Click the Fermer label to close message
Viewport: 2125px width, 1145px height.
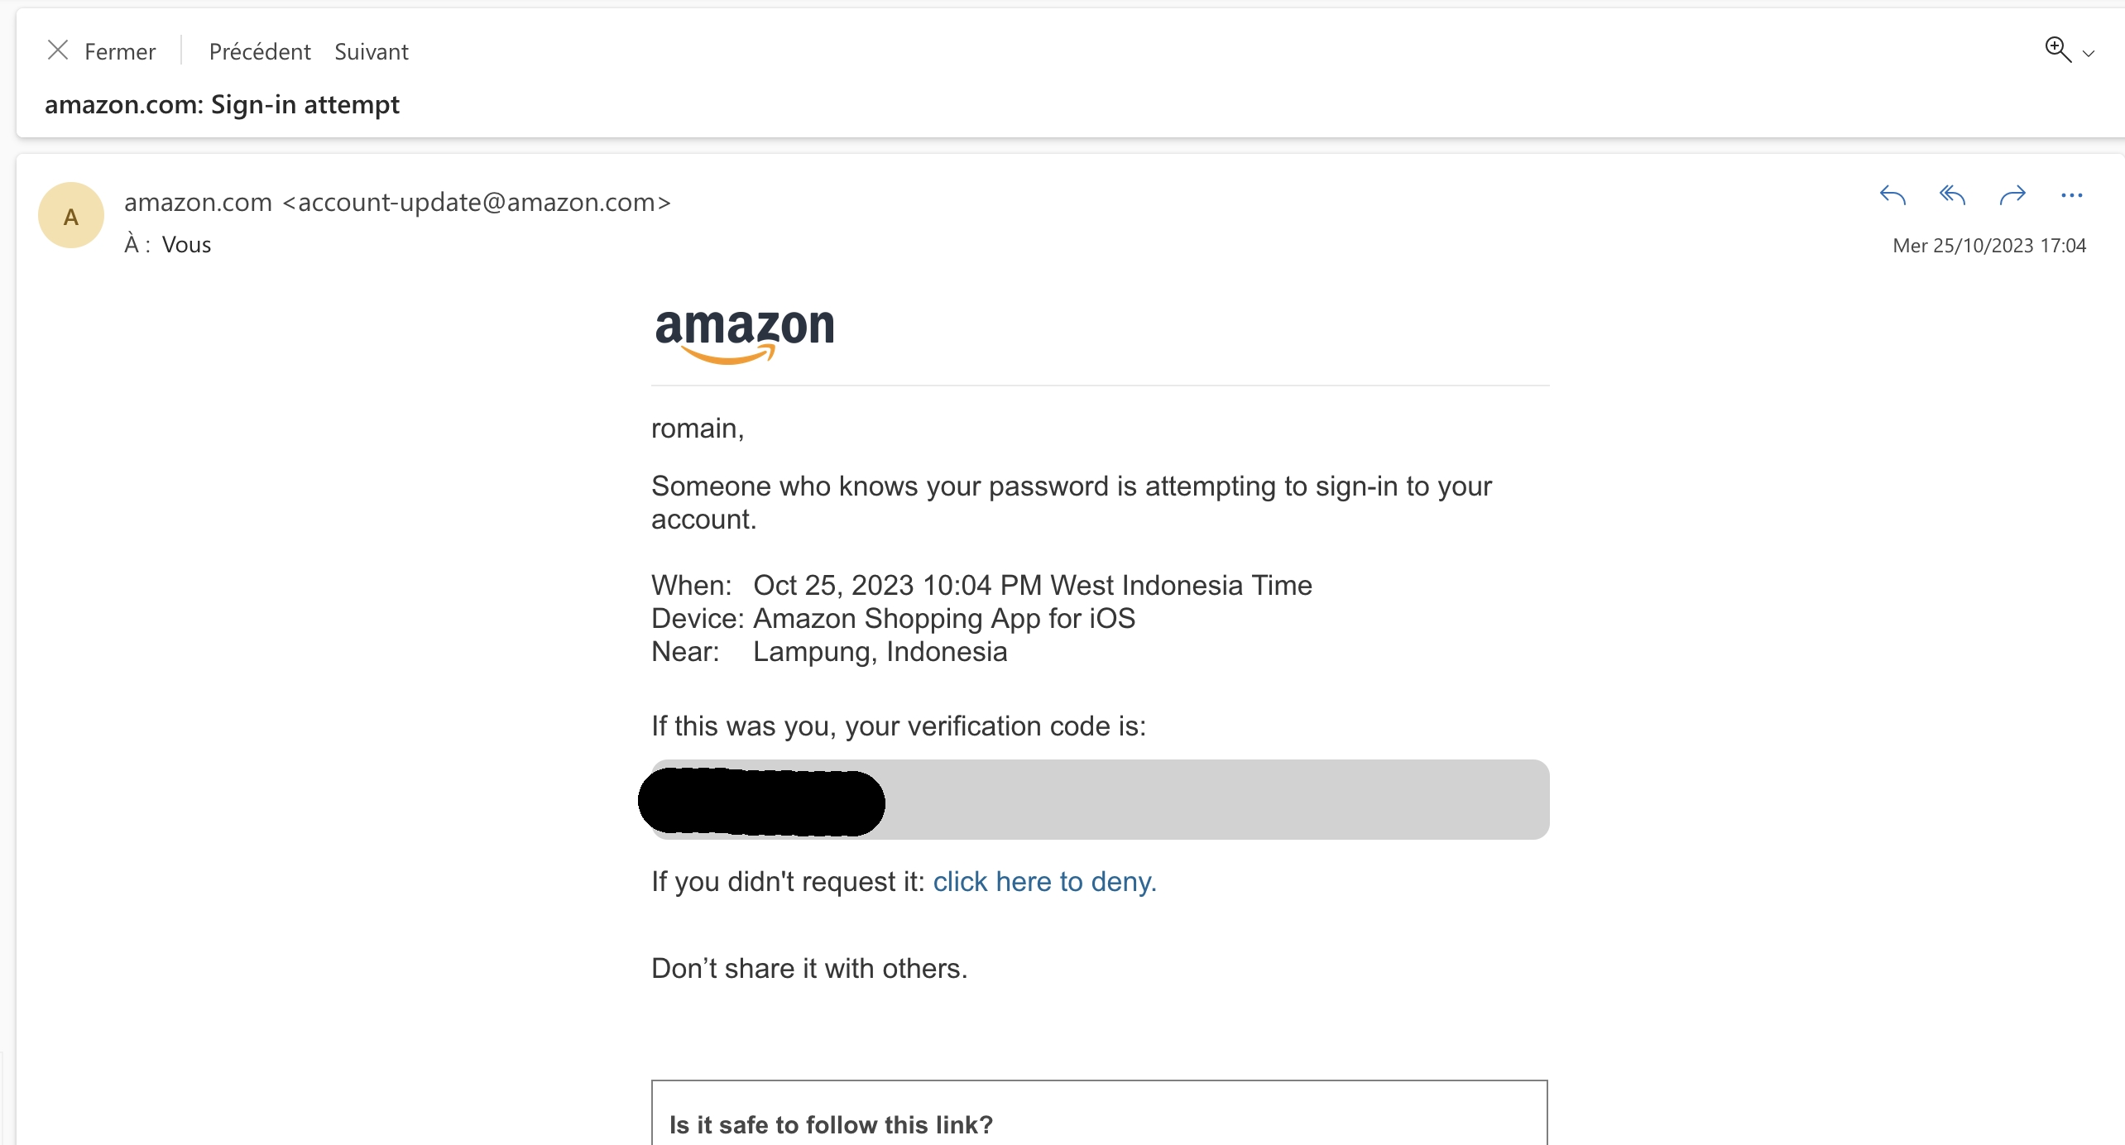[120, 51]
